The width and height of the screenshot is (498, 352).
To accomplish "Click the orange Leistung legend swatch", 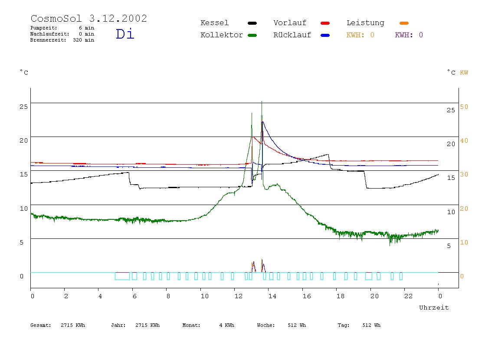I will tap(404, 23).
